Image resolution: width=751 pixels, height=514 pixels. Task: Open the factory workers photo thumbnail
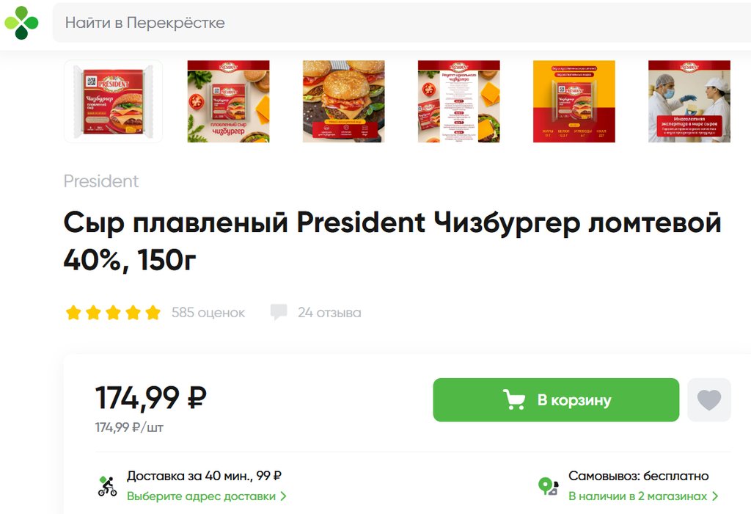pyautogui.click(x=689, y=101)
